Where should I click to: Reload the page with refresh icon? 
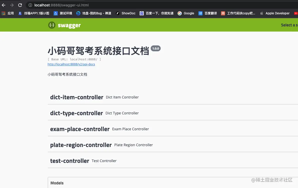[20, 5]
